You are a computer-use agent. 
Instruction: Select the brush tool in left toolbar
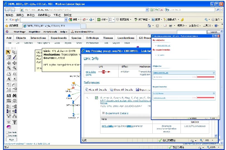coord(15,57)
